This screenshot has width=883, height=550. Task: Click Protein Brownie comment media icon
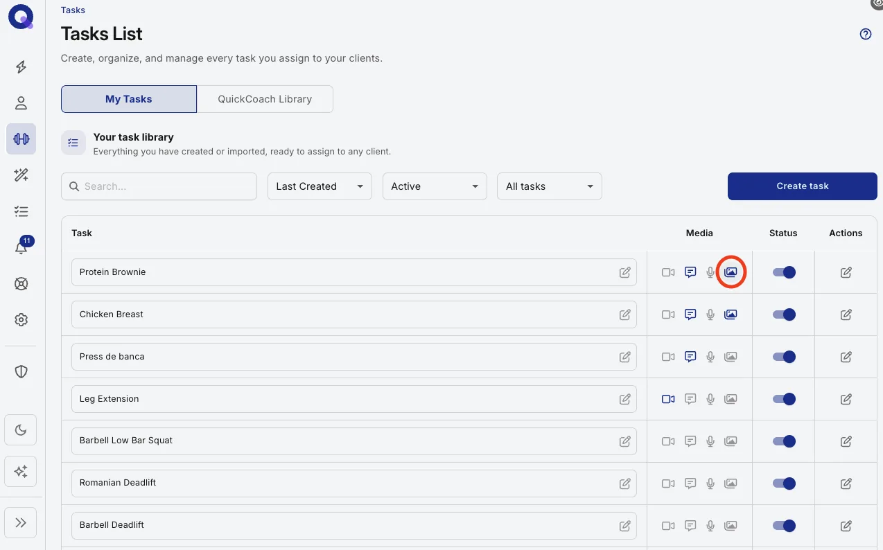tap(690, 272)
